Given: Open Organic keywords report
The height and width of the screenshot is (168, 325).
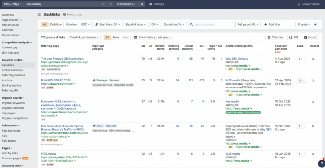Looking at the screenshot, I should tap(13, 103).
